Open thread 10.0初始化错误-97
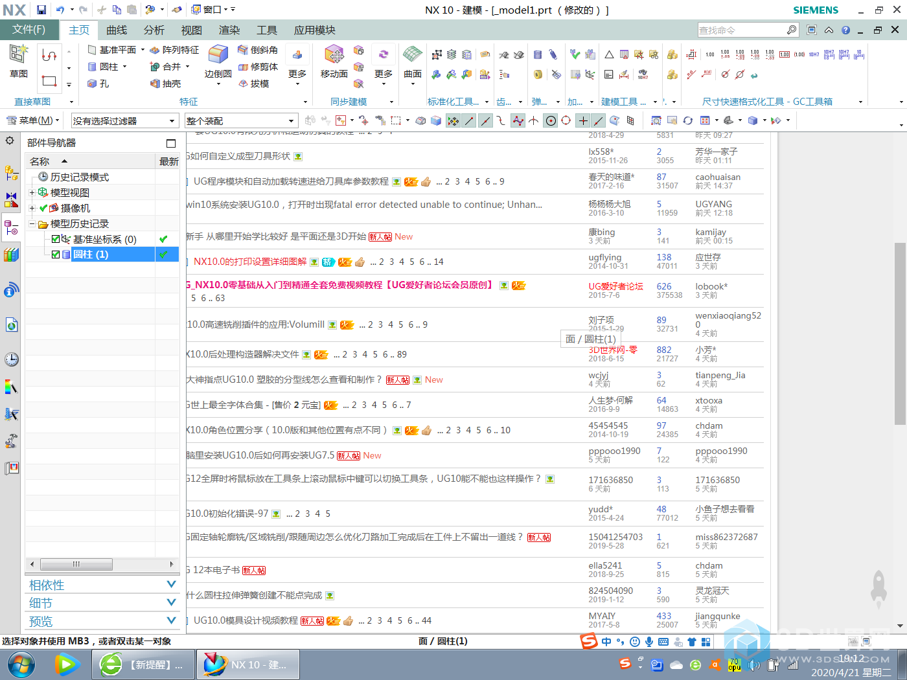Screen dimensions: 907x680 (x=227, y=514)
